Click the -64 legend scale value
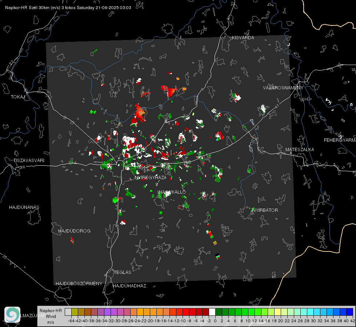The height and width of the screenshot is (327, 356). click(x=71, y=321)
